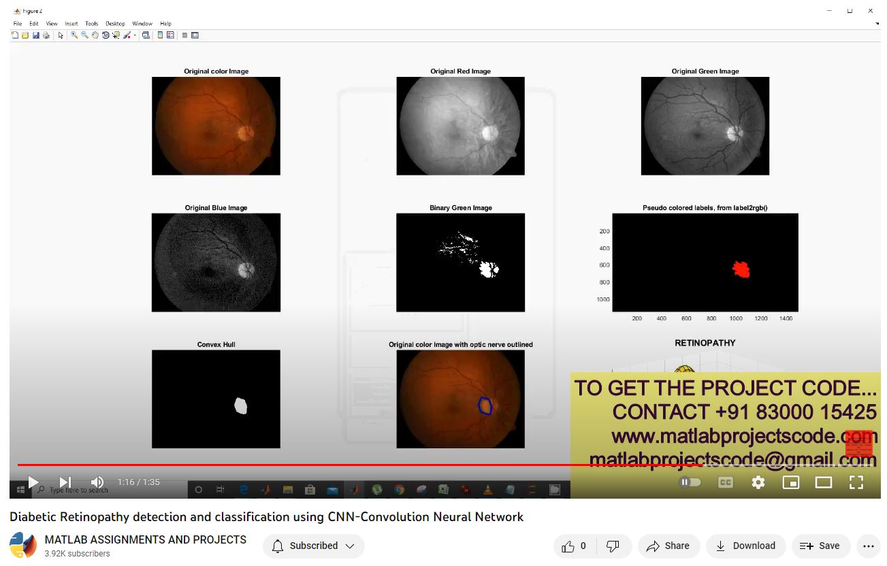Toggle the autoplay switch

(690, 482)
